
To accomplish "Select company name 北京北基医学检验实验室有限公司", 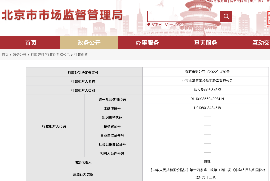I will click(x=207, y=81).
